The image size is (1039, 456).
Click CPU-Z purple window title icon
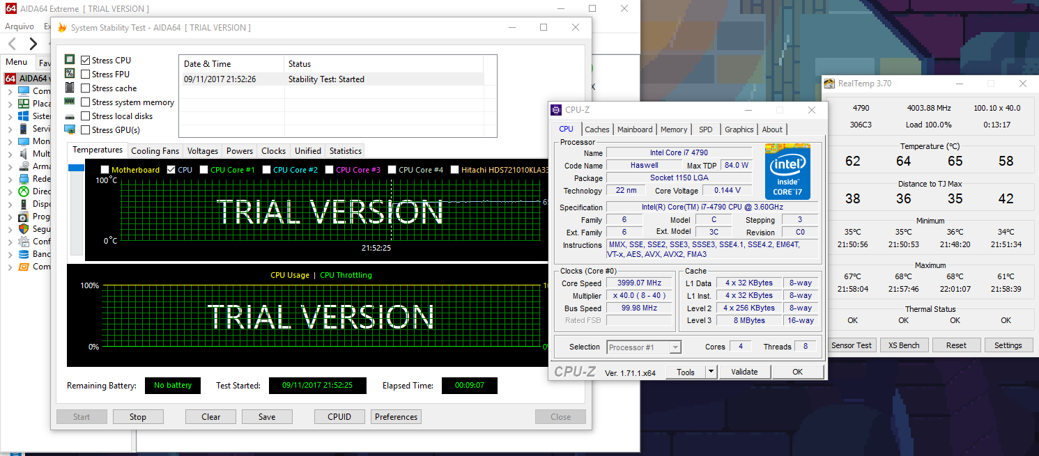coord(556,110)
